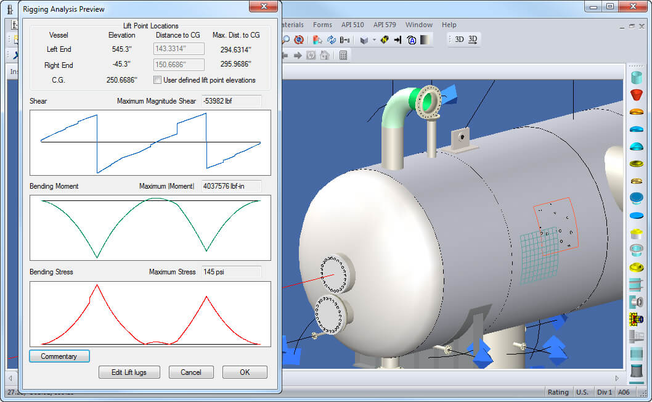This screenshot has width=652, height=402.
Task: Pick the hemispherical head component icon
Action: pyautogui.click(x=637, y=147)
